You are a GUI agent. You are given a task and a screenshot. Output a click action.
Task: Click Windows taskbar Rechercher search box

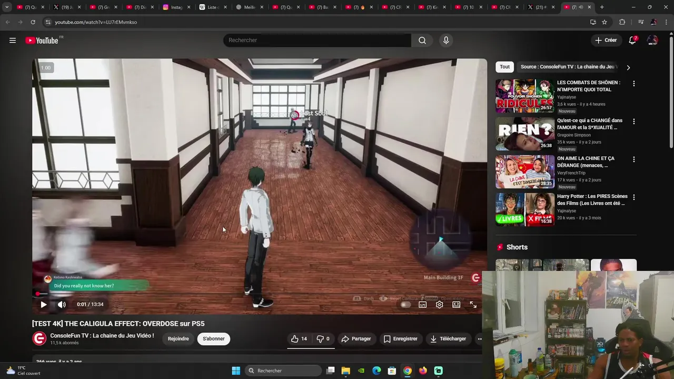coord(283,371)
